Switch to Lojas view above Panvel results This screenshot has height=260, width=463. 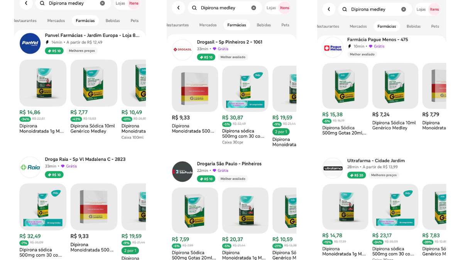pos(120,3)
